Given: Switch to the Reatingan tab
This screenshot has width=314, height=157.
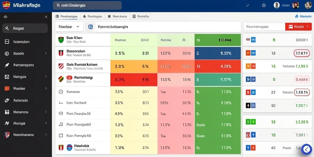Looking at the screenshot, I should point(92,17).
